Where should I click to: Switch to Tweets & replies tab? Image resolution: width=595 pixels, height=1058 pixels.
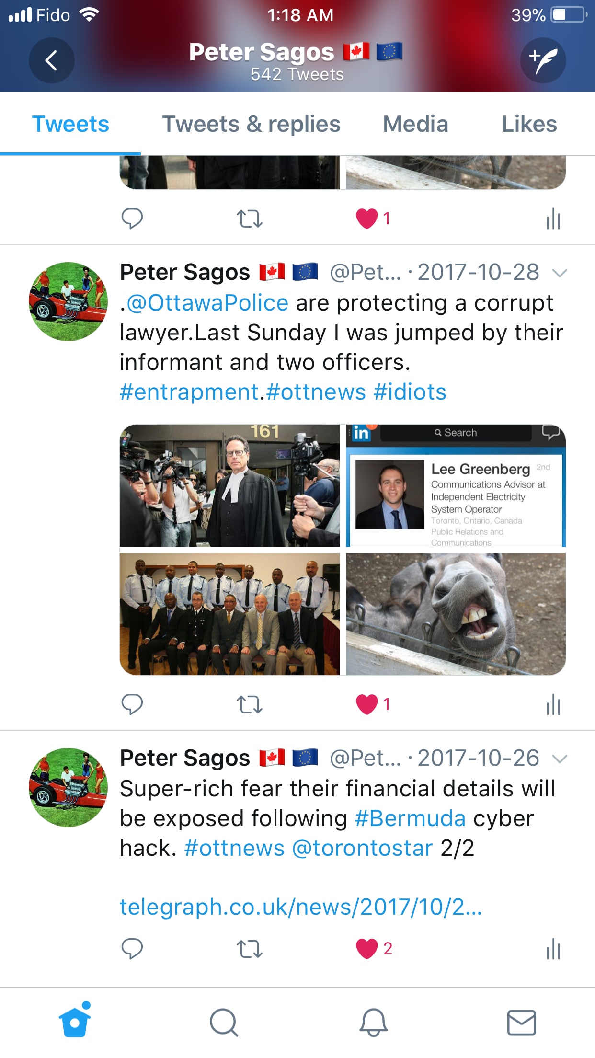[x=252, y=124]
